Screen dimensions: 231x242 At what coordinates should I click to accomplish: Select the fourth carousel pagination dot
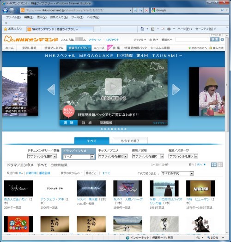tap(112, 129)
